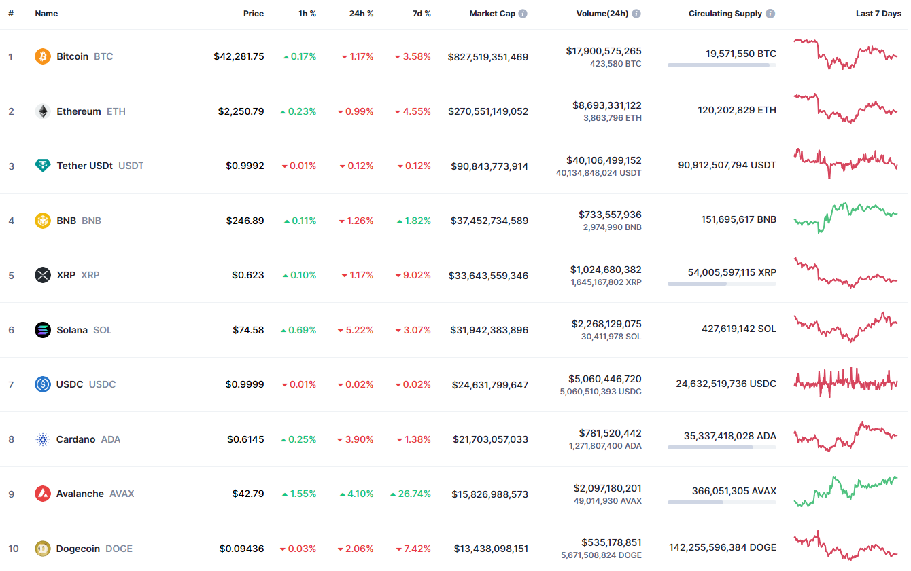
Task: Sort by the 24h % column header
Action: point(361,14)
